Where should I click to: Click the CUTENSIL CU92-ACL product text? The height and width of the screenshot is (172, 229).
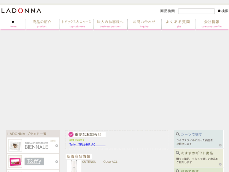click(x=100, y=162)
